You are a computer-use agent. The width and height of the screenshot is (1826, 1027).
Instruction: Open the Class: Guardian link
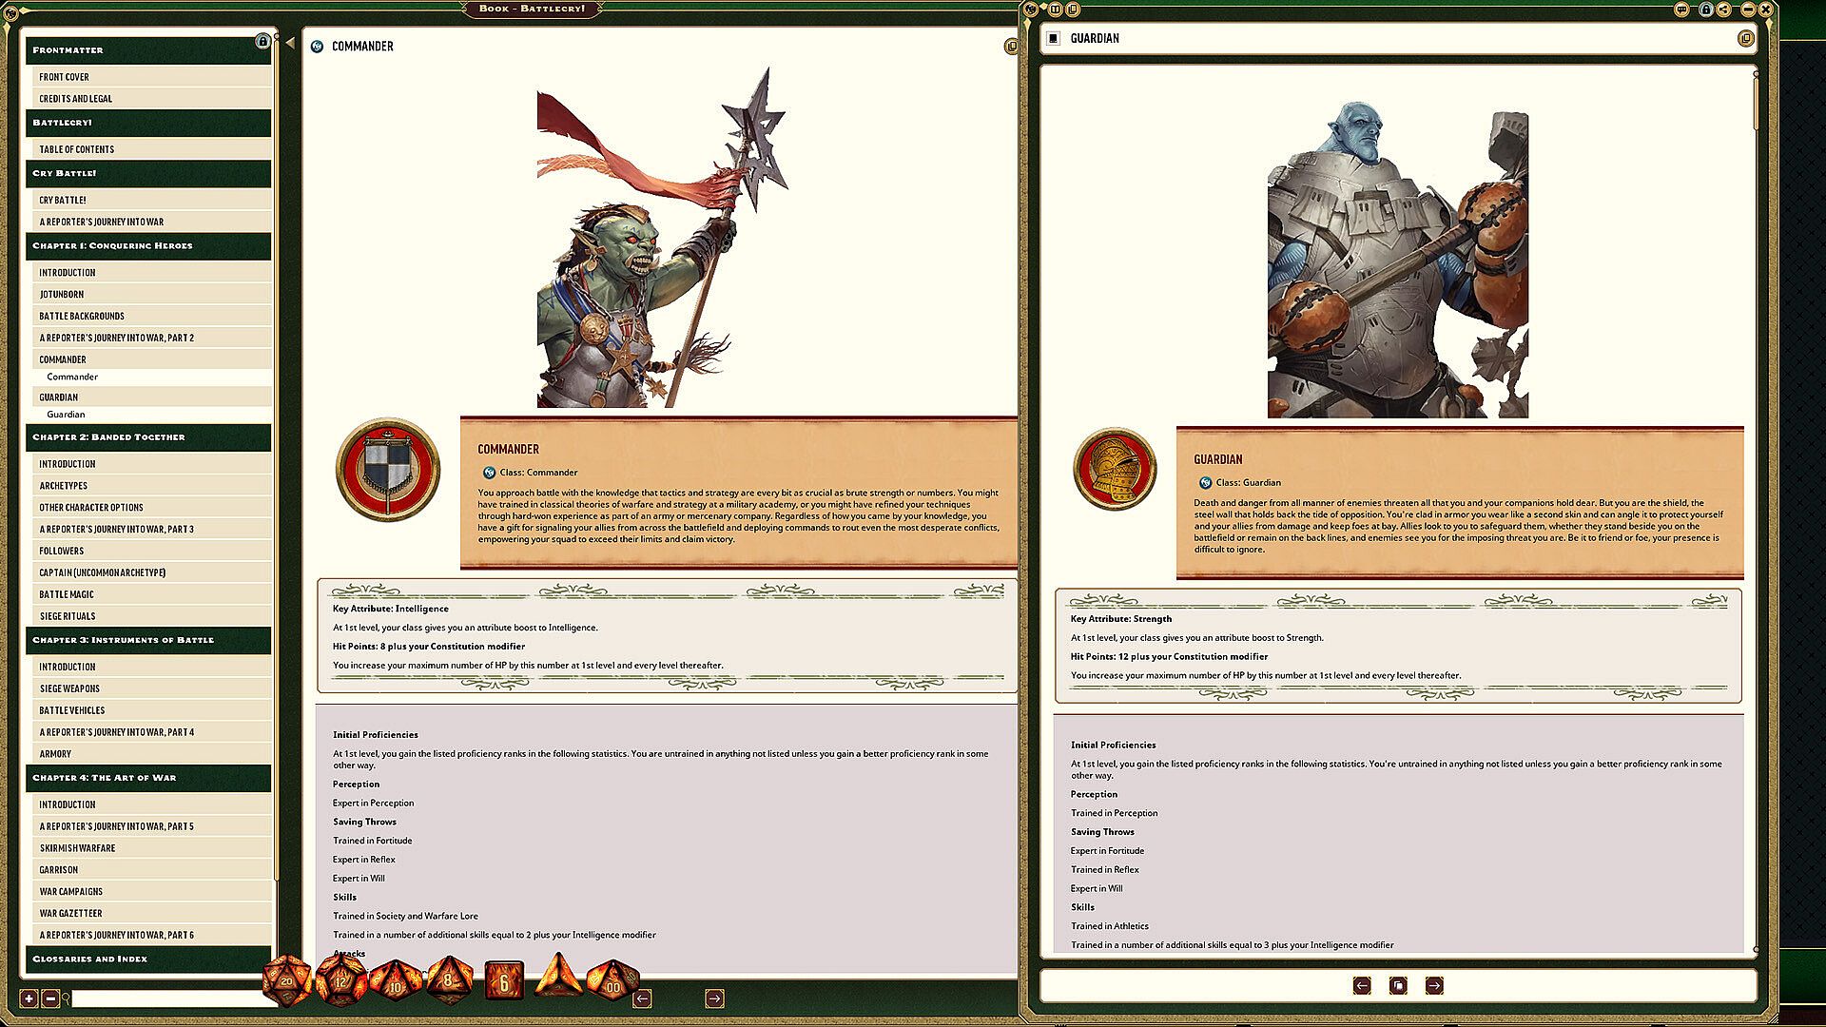1247,482
